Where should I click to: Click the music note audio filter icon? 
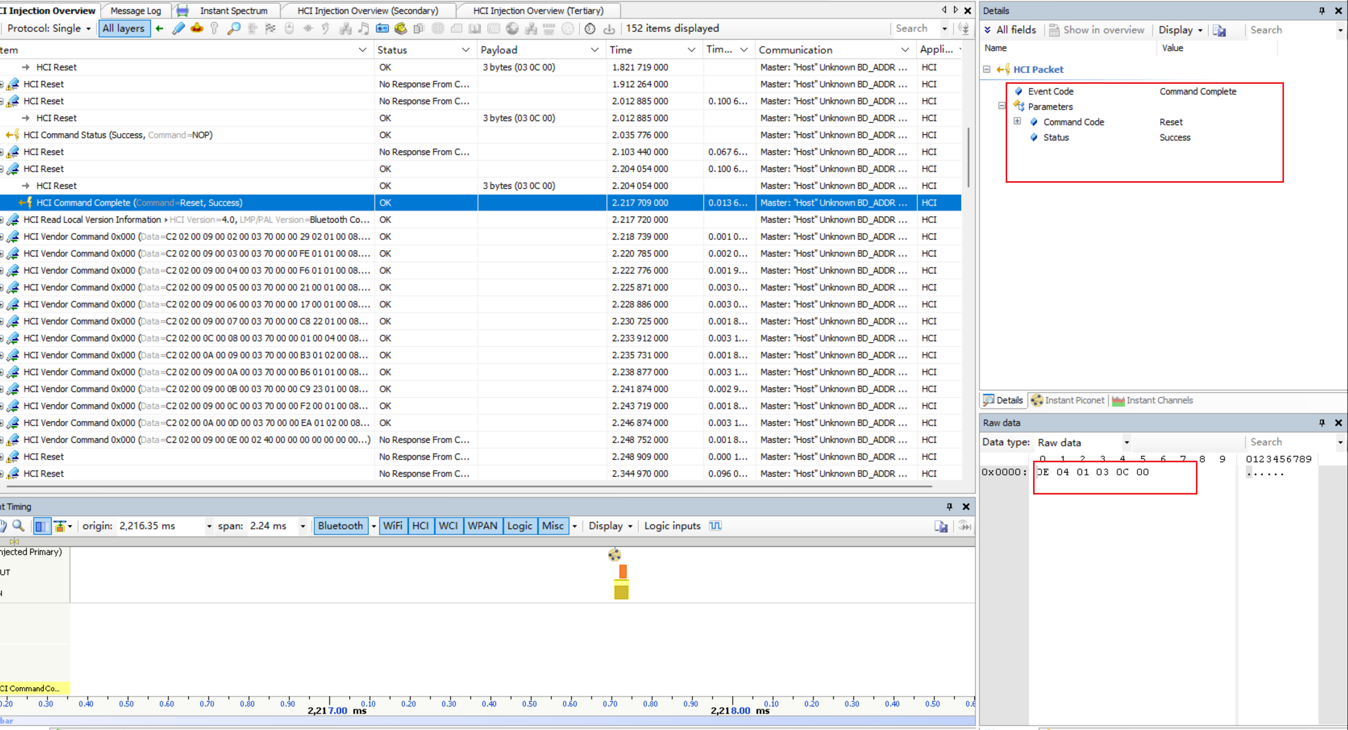364,28
